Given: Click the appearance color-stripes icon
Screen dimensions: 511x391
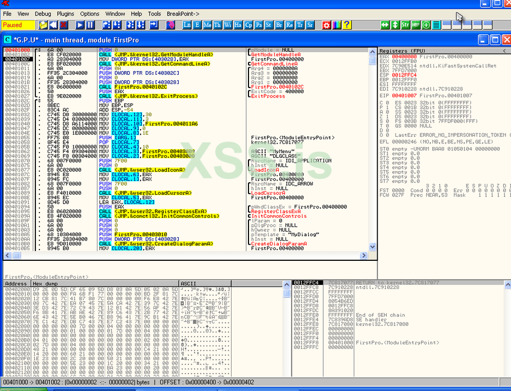Looking at the screenshot, I should coord(337,25).
